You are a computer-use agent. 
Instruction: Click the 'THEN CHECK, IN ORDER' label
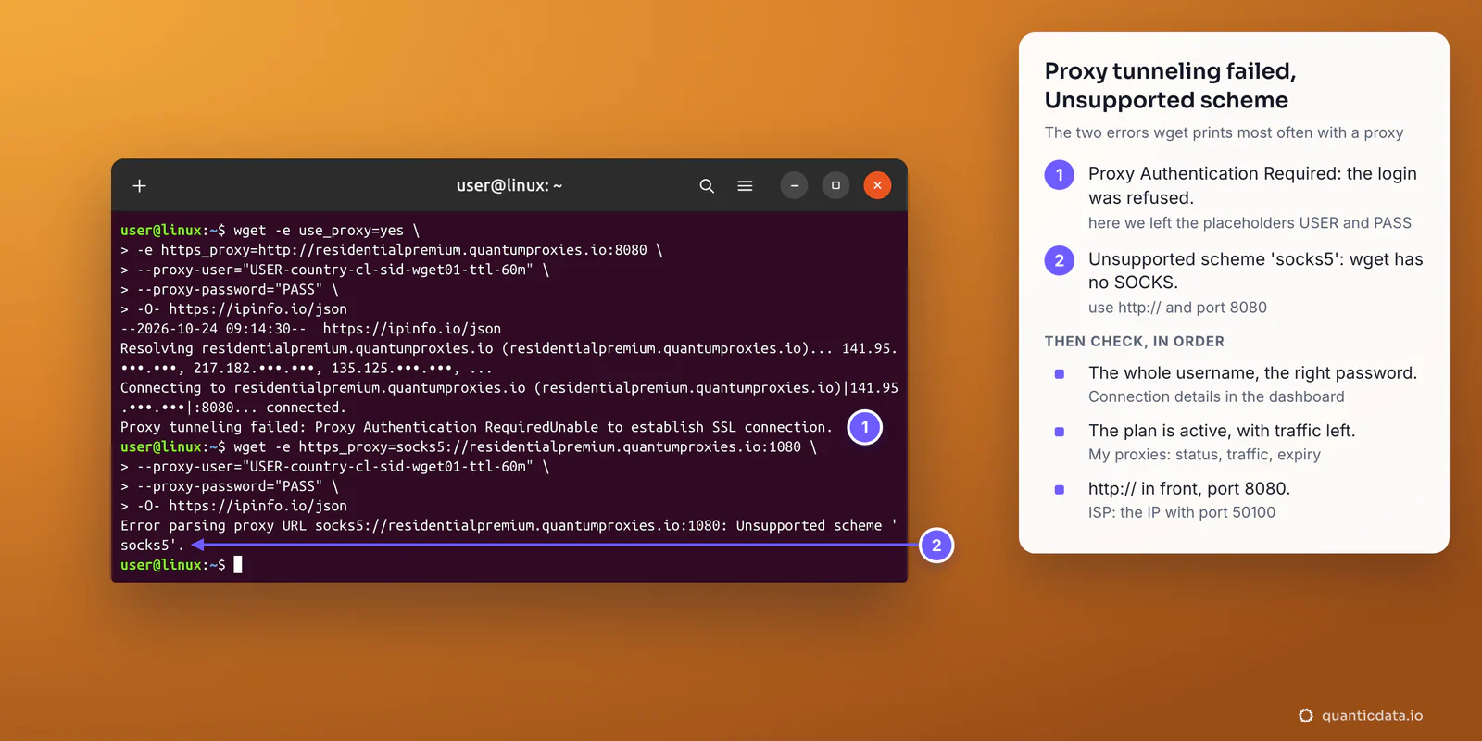point(1135,342)
